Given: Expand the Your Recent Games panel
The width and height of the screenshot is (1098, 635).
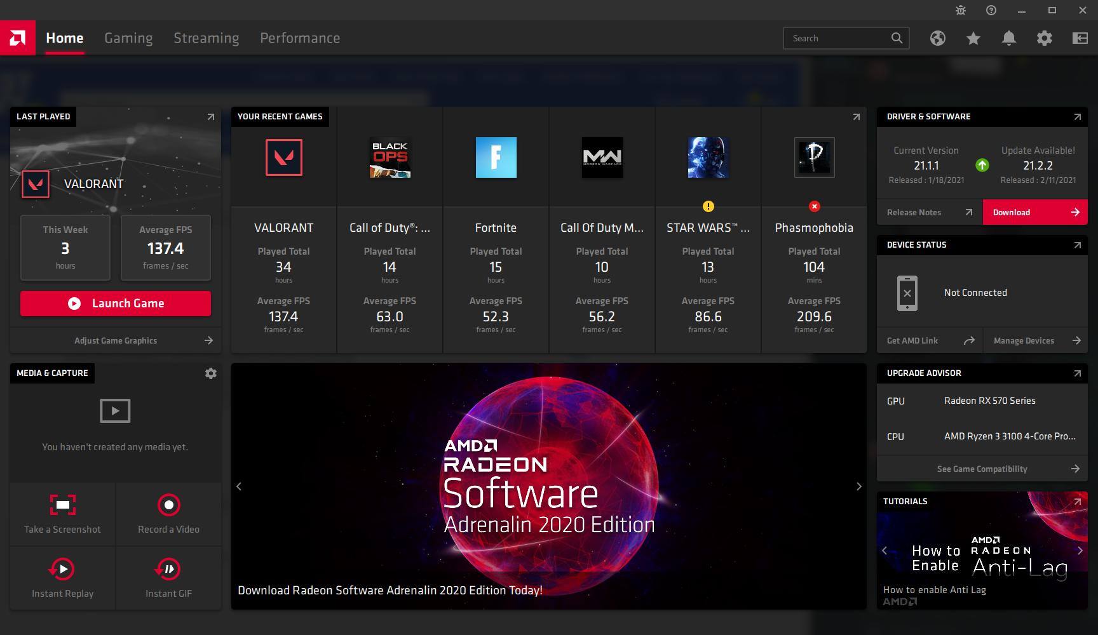Looking at the screenshot, I should [856, 117].
